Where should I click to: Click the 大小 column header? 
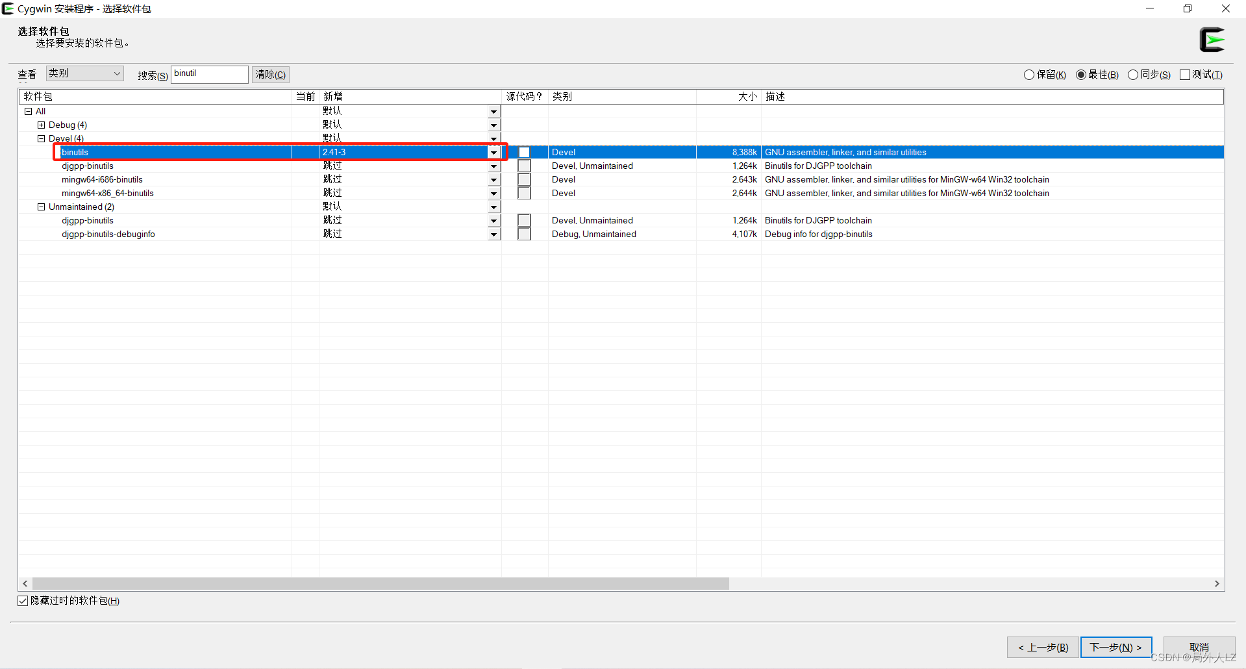coord(729,96)
